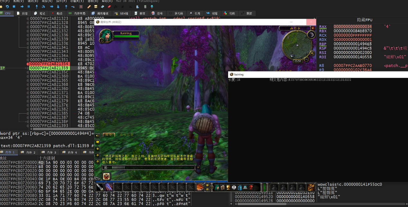Click the Restart debugging toolbar icon
Viewport: 408px width, 207px height.
pos(7,6)
